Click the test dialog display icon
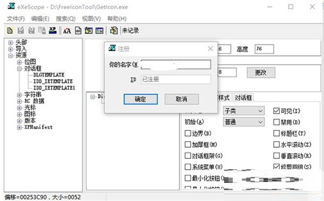This screenshot has width=324, height=201. point(89,31)
